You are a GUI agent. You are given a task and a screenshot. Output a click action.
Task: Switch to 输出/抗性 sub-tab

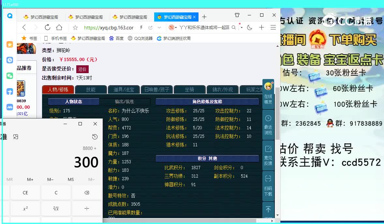[125, 102]
